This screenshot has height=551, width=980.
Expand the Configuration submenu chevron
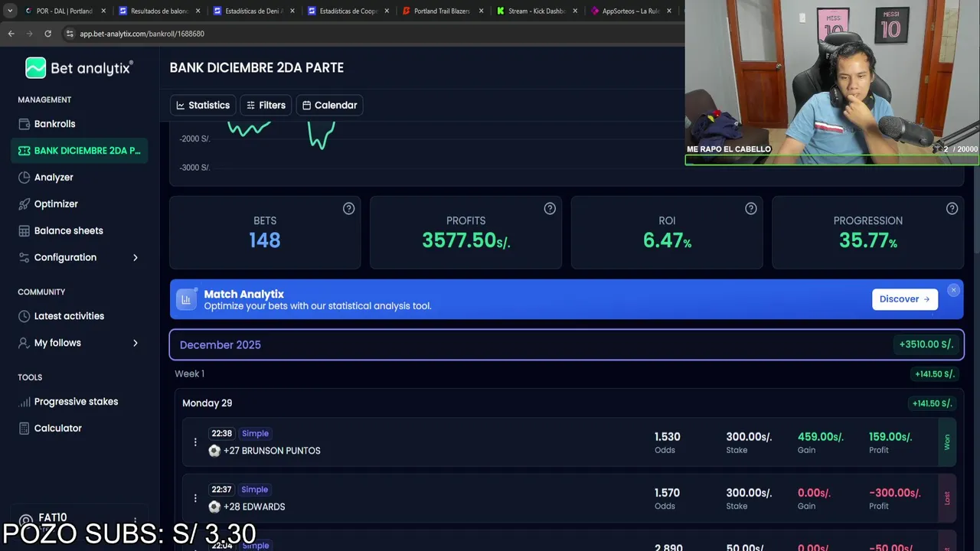(x=136, y=258)
